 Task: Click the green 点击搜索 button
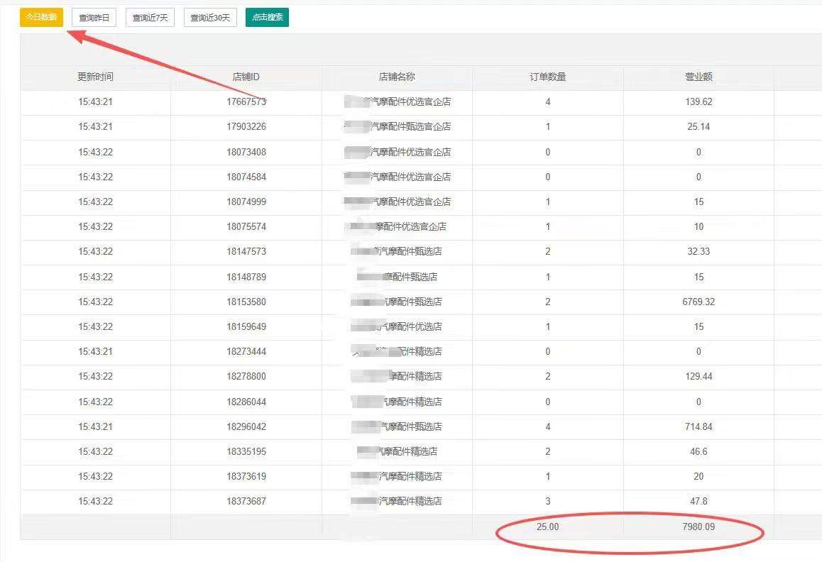(267, 18)
